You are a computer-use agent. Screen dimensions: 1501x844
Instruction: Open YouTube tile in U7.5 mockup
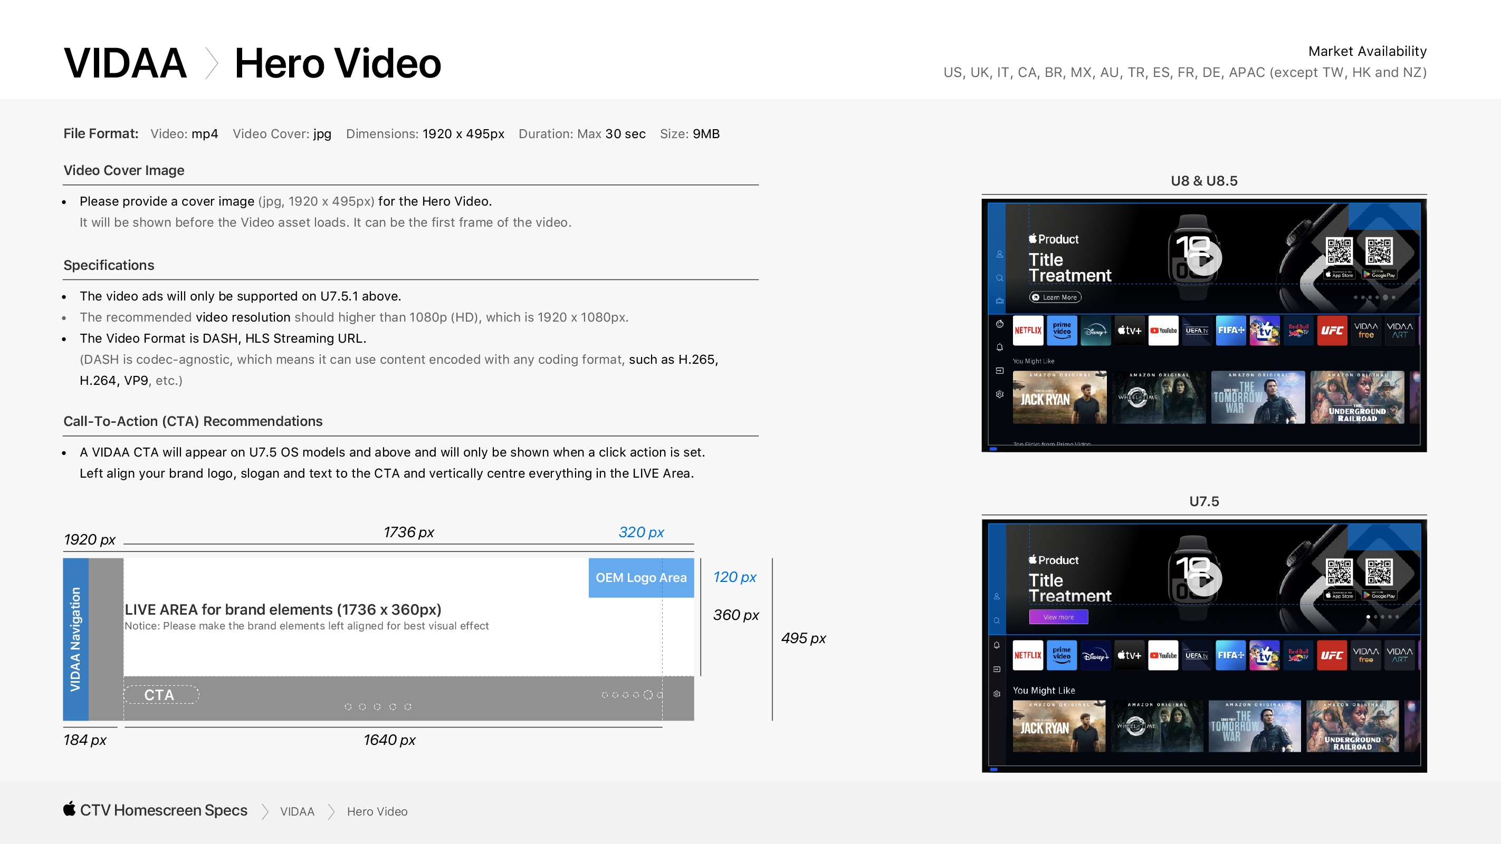tap(1162, 655)
